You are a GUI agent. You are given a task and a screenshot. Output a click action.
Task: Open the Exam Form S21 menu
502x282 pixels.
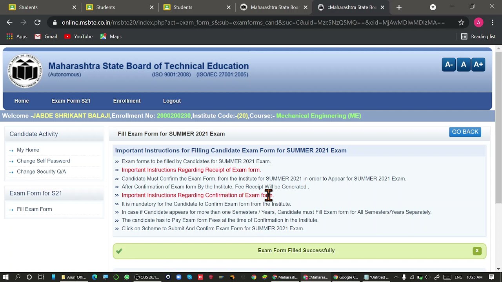(x=71, y=101)
